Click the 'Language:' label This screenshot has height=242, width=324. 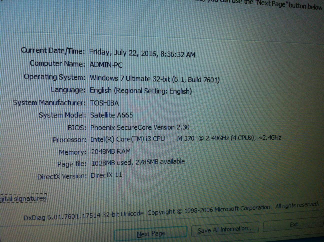[68, 90]
